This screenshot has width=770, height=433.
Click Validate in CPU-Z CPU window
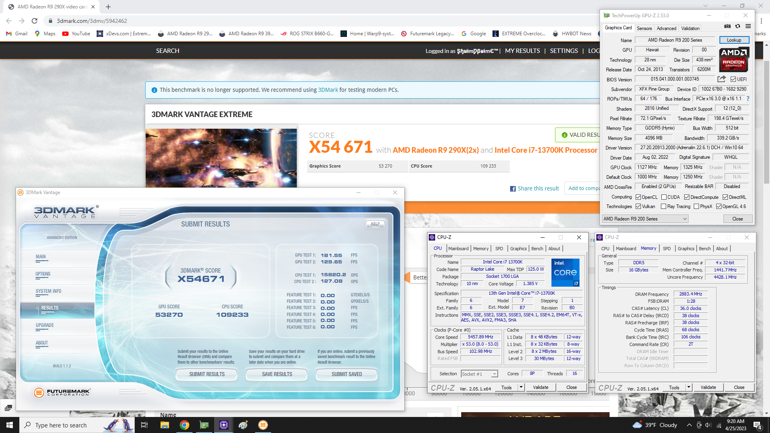point(541,387)
